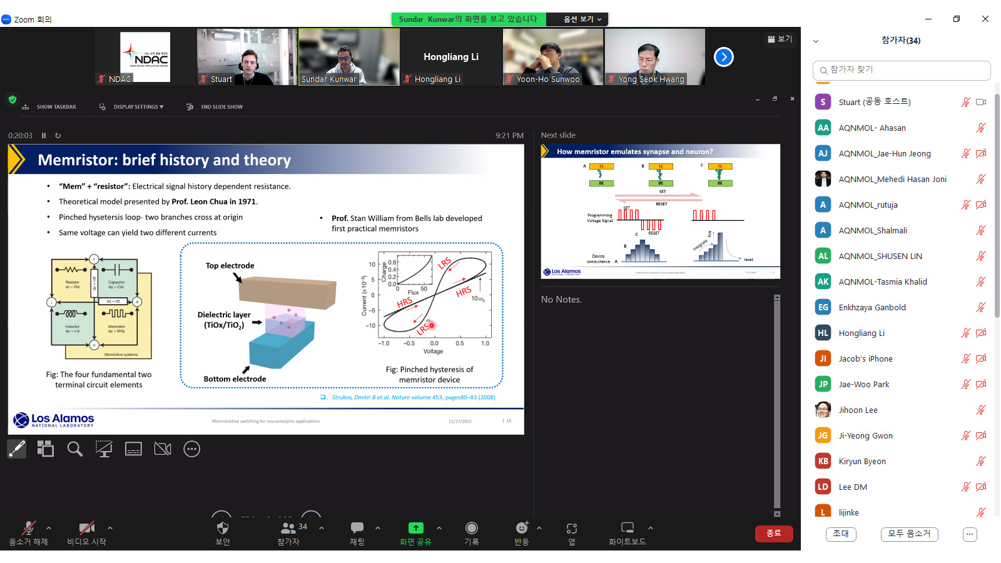
Task: Start recording (기록)
Action: 472,533
